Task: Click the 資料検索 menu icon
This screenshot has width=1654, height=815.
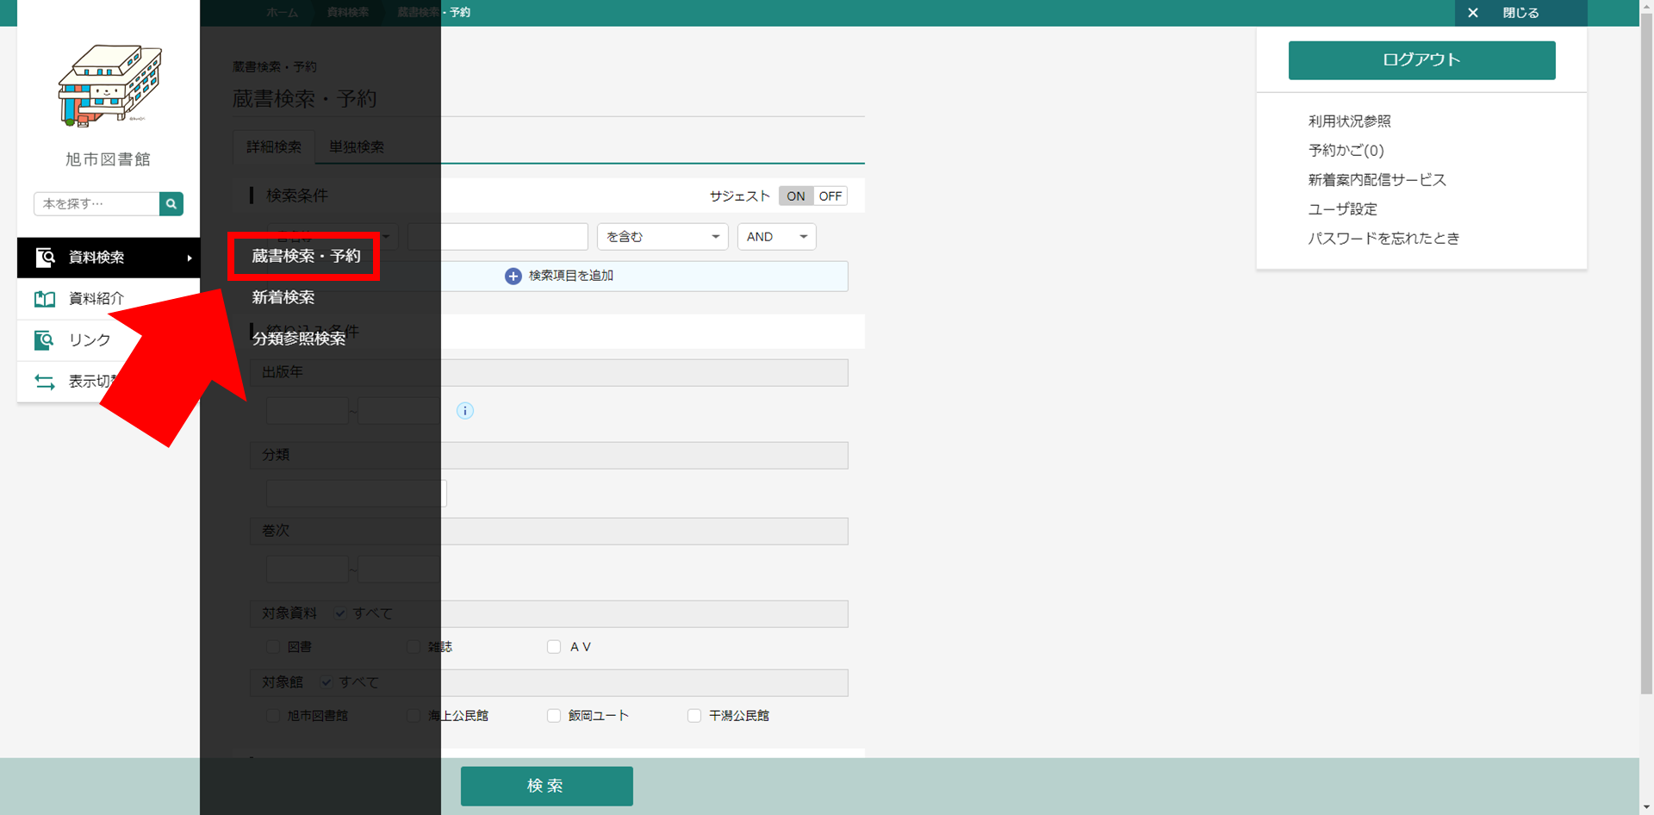Action: click(45, 257)
